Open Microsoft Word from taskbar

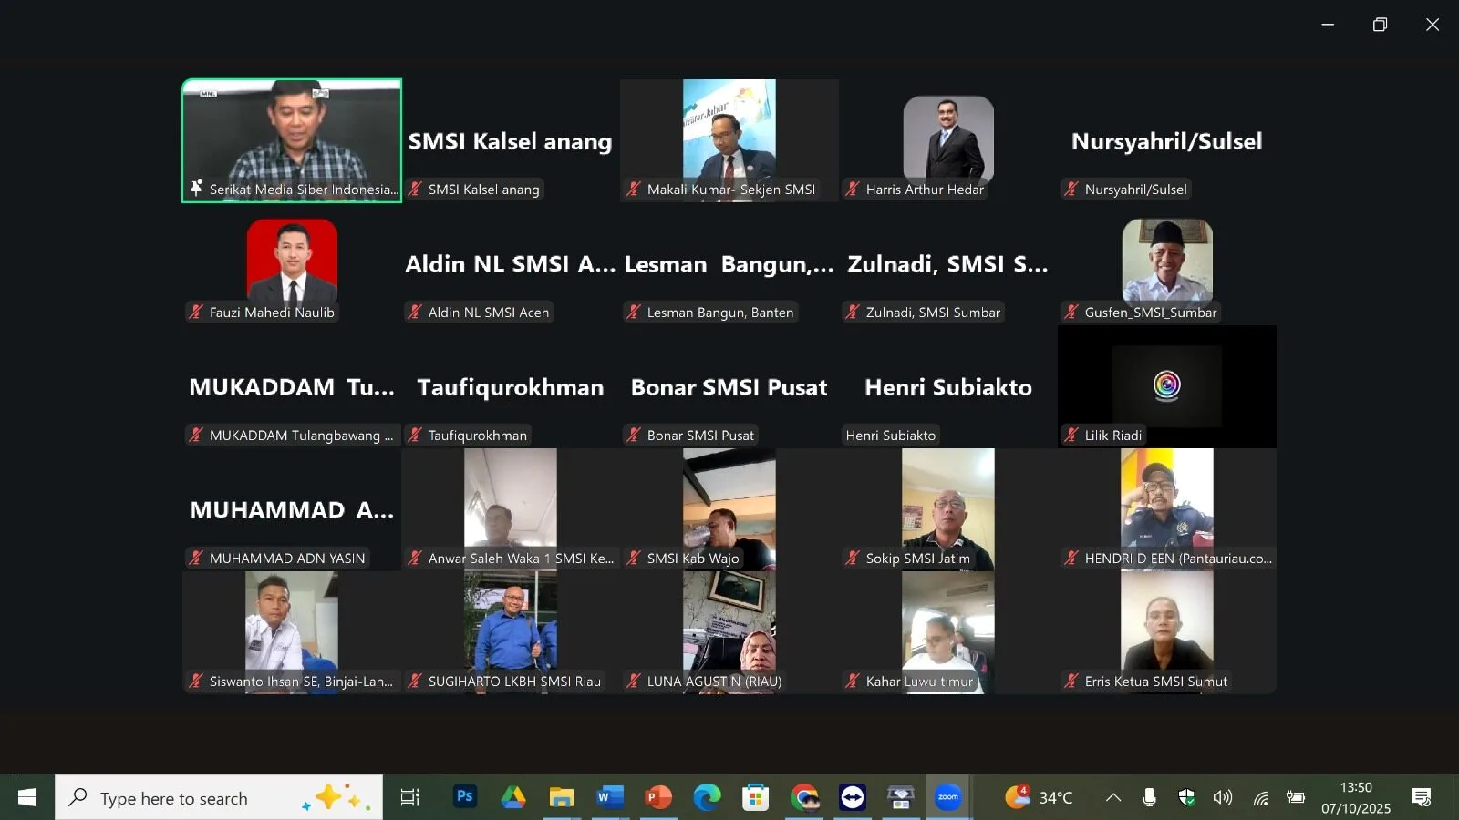click(609, 797)
